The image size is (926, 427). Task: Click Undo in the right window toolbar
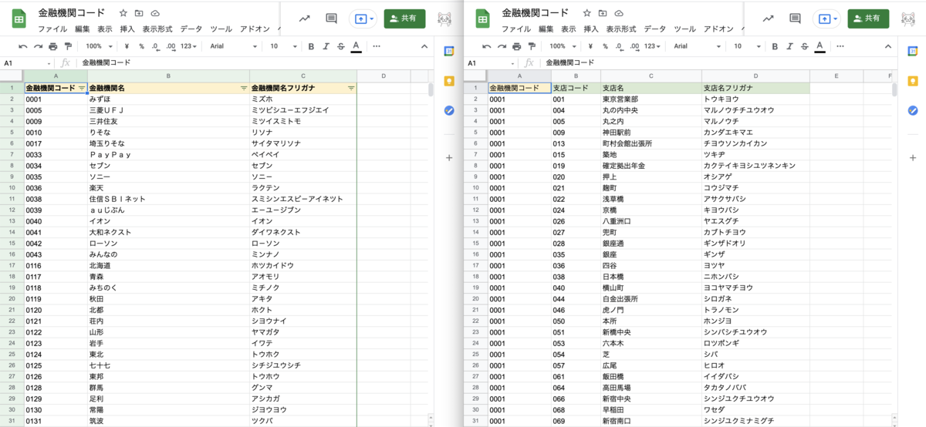pyautogui.click(x=486, y=46)
